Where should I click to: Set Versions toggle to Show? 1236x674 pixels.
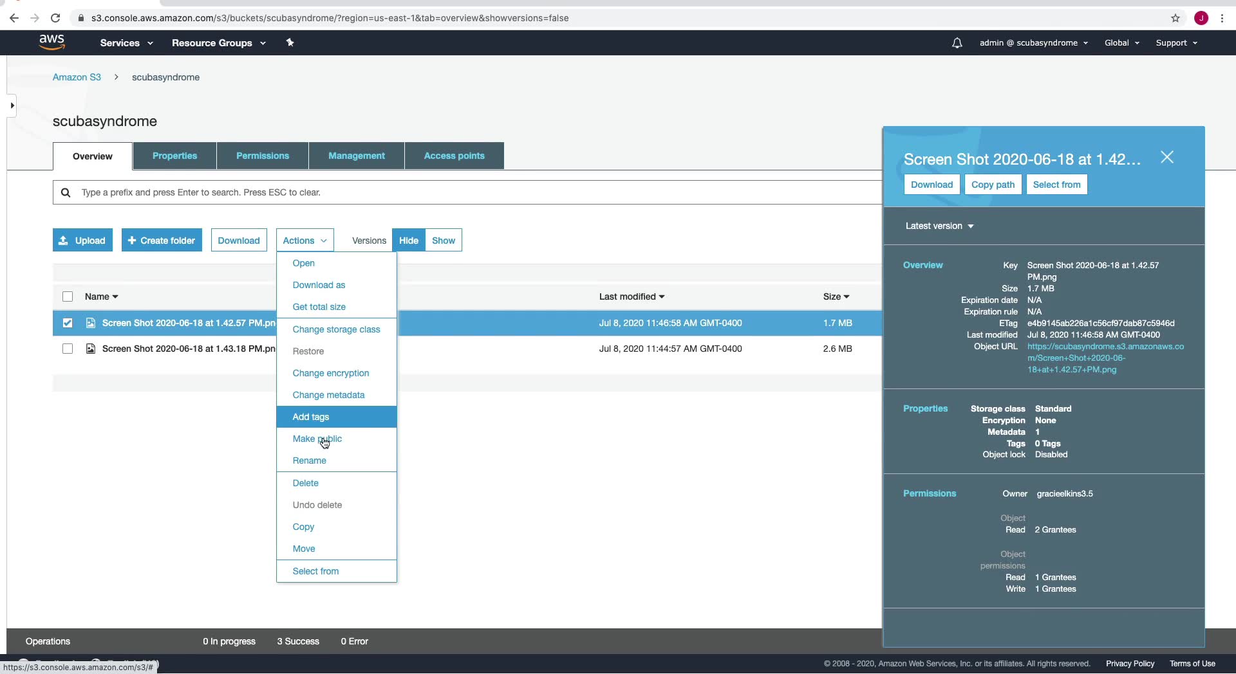[x=444, y=241]
